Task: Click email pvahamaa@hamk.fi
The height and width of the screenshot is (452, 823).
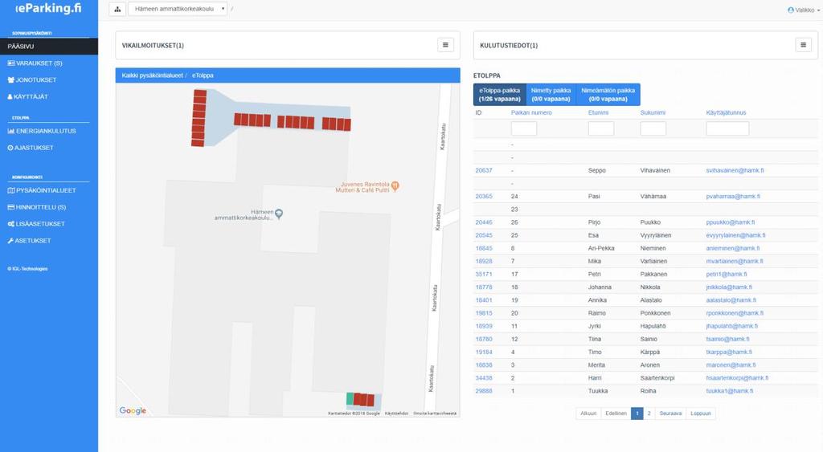Action: tap(733, 196)
